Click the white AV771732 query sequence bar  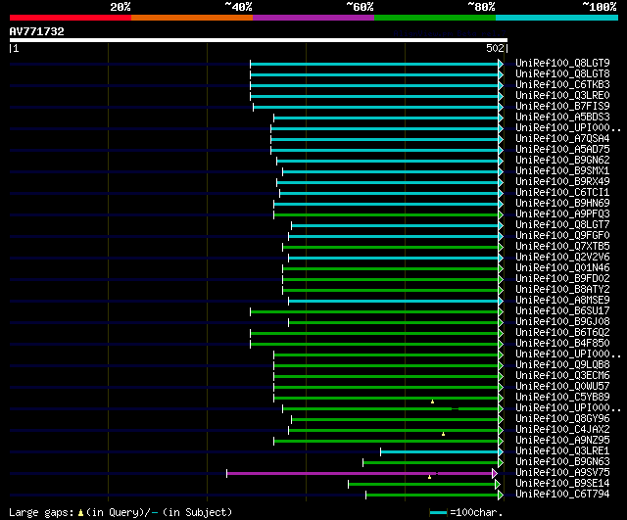pyautogui.click(x=259, y=40)
